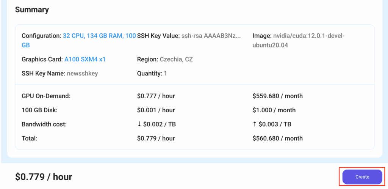
Task: Click the 100 GB Disk label
Action: pyautogui.click(x=39, y=110)
